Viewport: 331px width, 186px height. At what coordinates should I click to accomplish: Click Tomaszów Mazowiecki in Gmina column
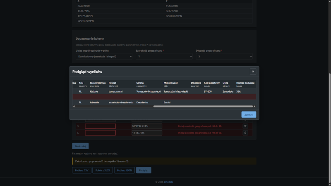pyautogui.click(x=149, y=91)
